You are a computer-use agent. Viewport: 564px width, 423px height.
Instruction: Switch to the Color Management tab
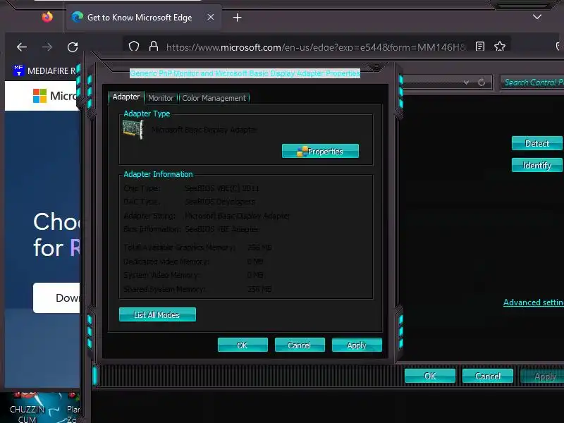point(214,98)
